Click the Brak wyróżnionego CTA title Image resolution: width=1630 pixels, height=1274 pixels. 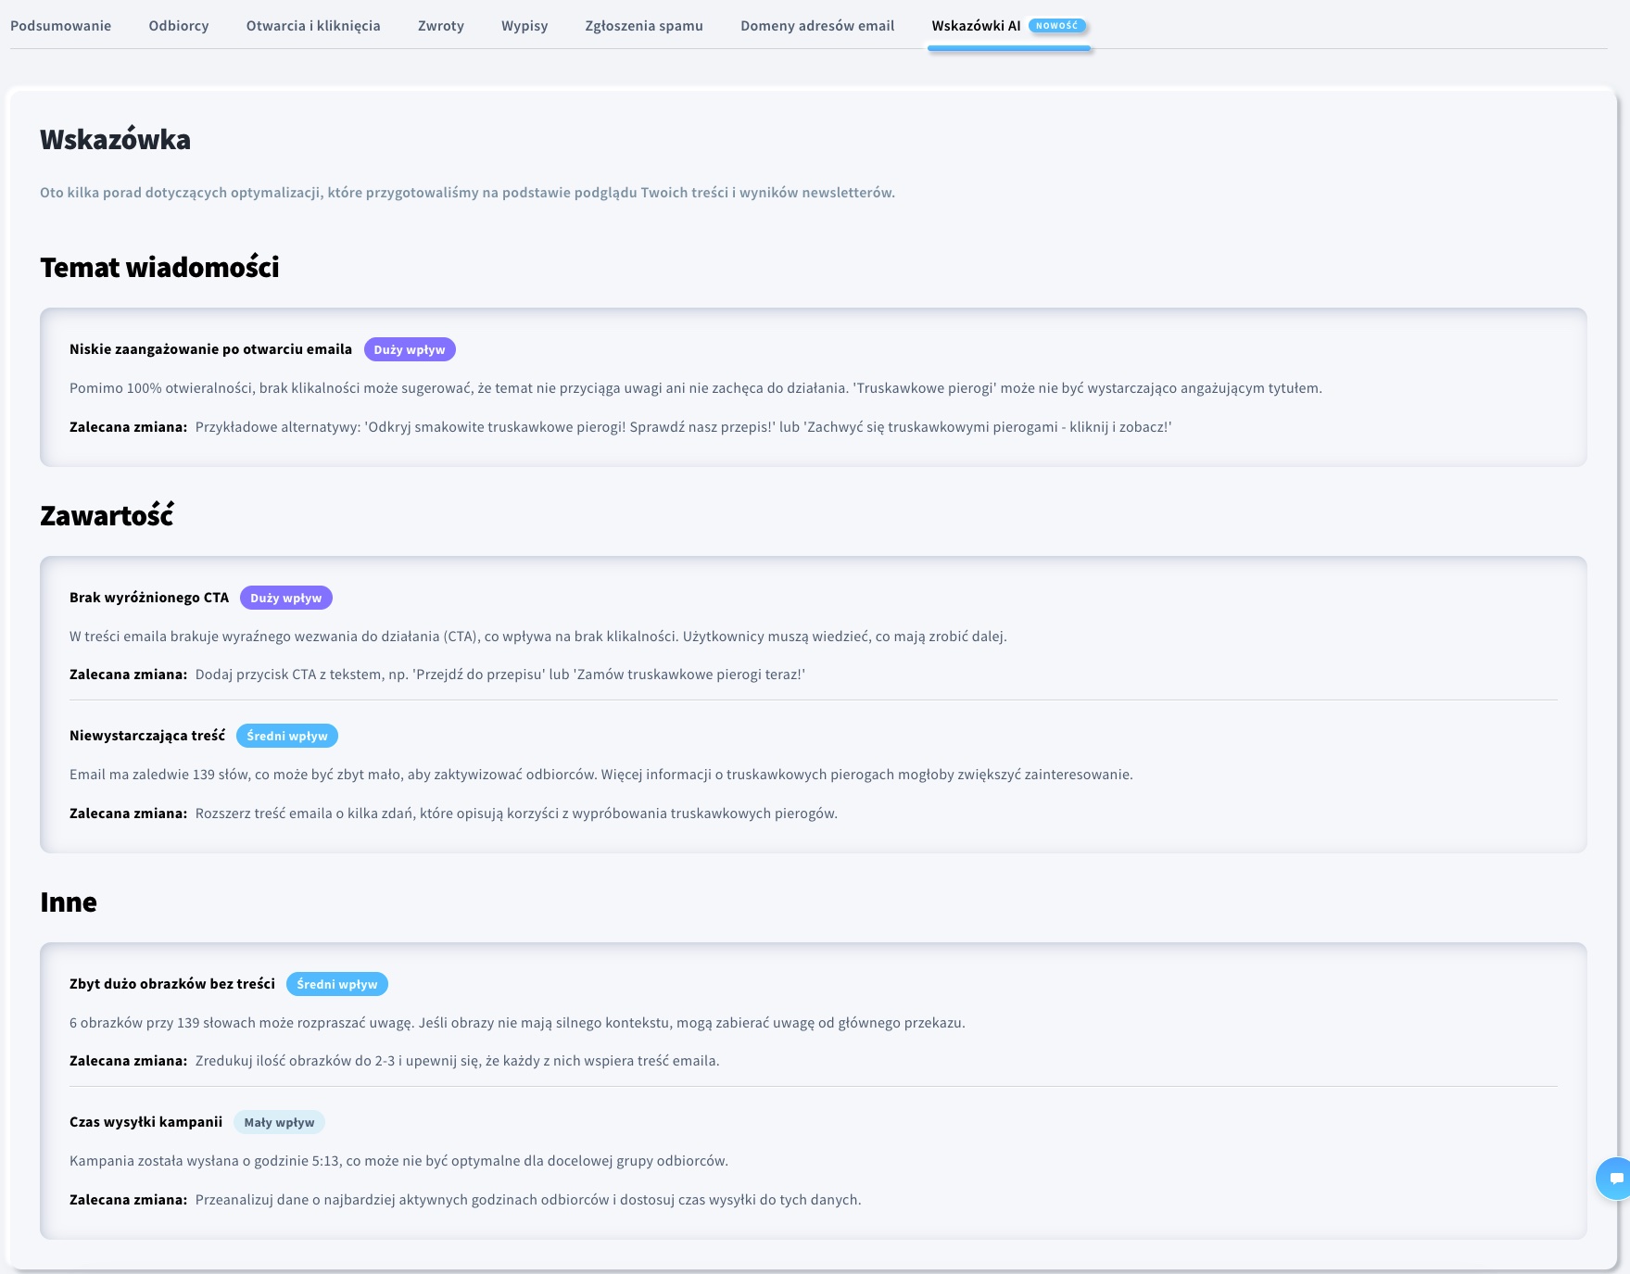tap(149, 598)
